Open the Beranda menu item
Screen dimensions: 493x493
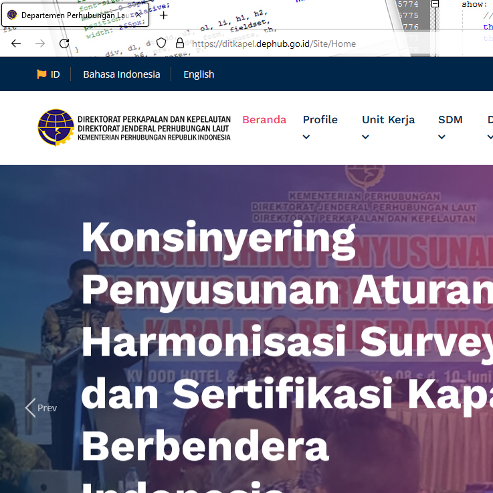pyautogui.click(x=264, y=120)
